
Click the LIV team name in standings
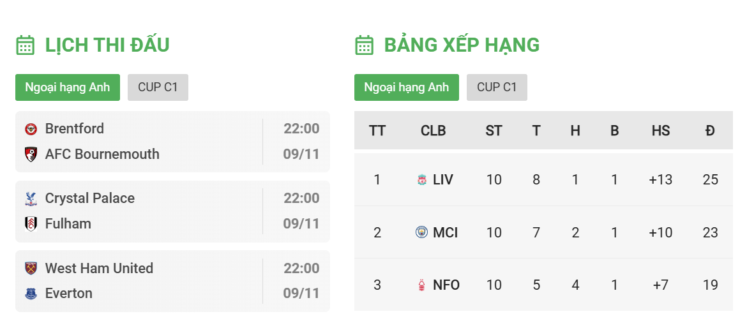[442, 179]
